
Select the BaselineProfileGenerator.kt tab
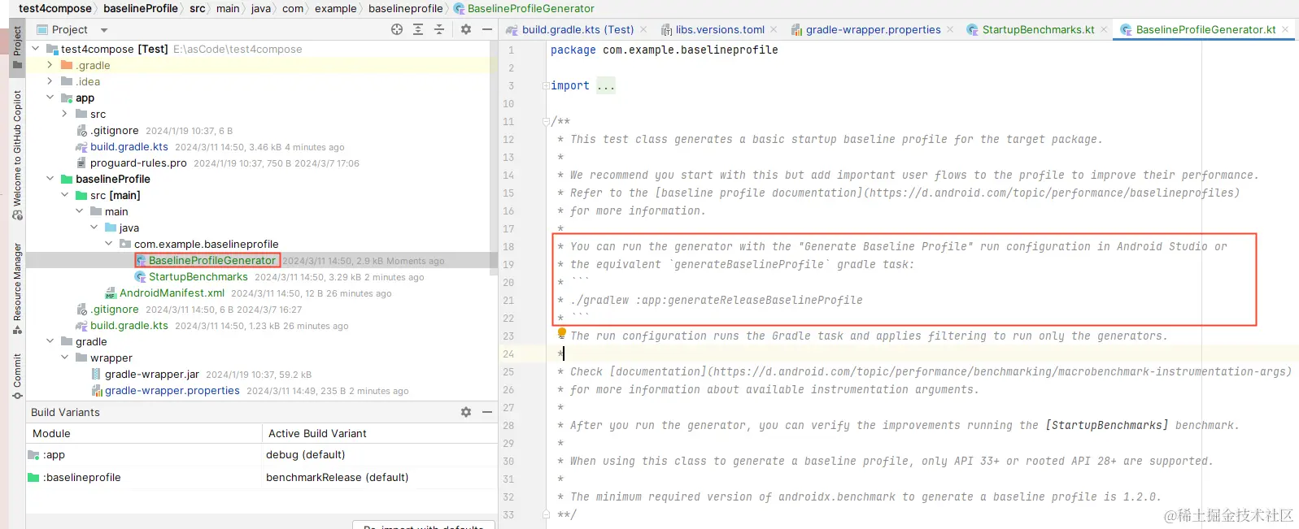(1205, 29)
